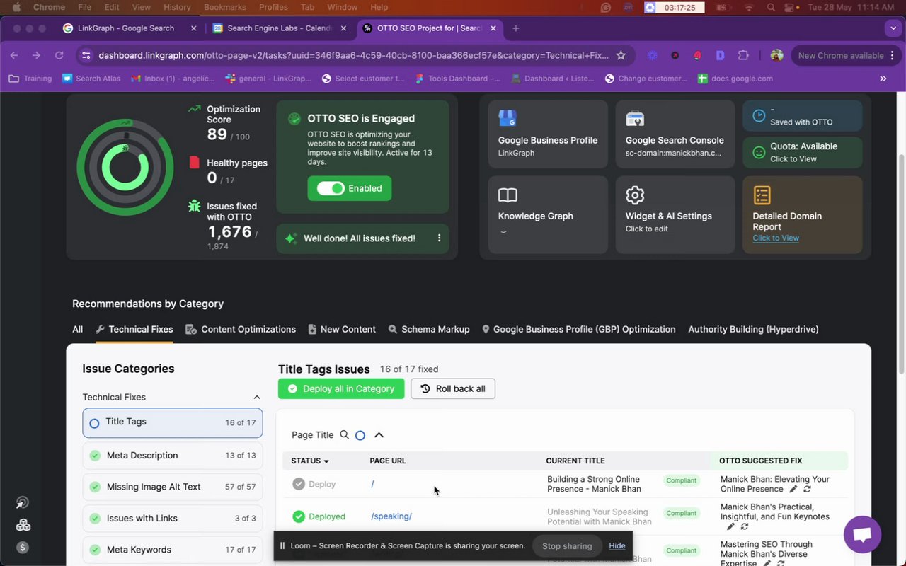Reload the page with the refresh icon
The height and width of the screenshot is (566, 906).
tap(59, 55)
